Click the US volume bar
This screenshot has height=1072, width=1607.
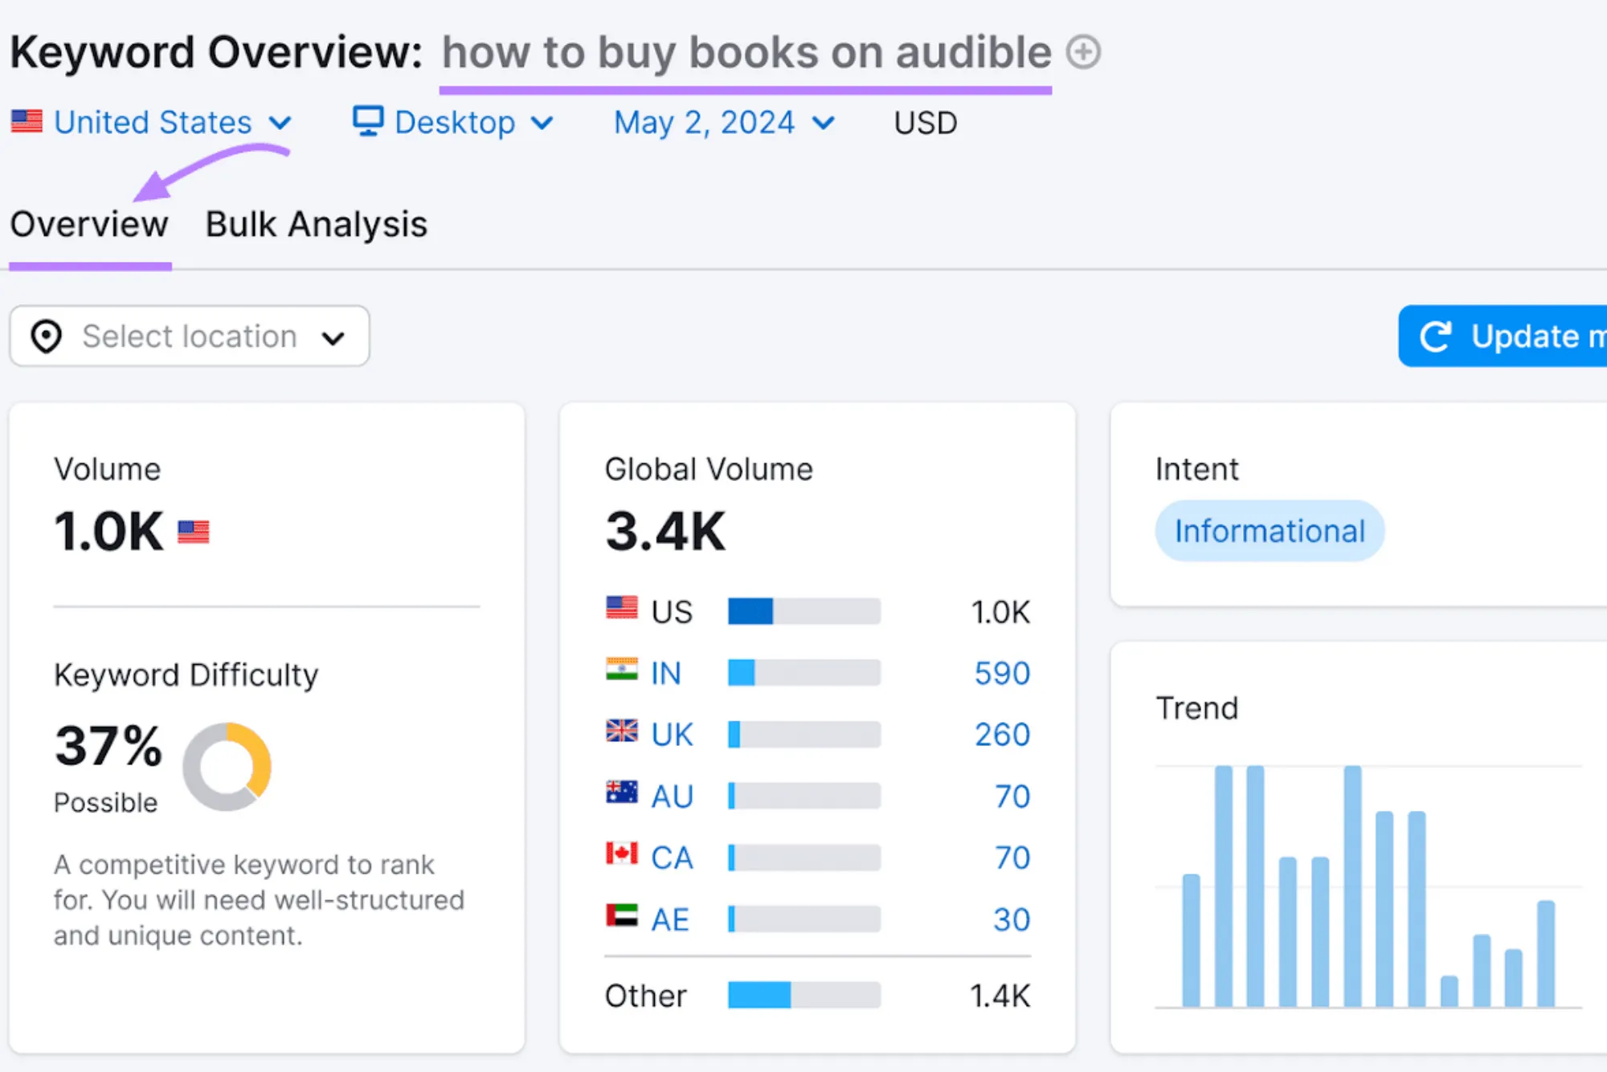(x=804, y=611)
